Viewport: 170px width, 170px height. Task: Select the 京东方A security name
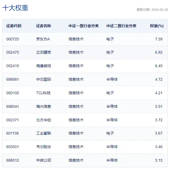pos(43,39)
